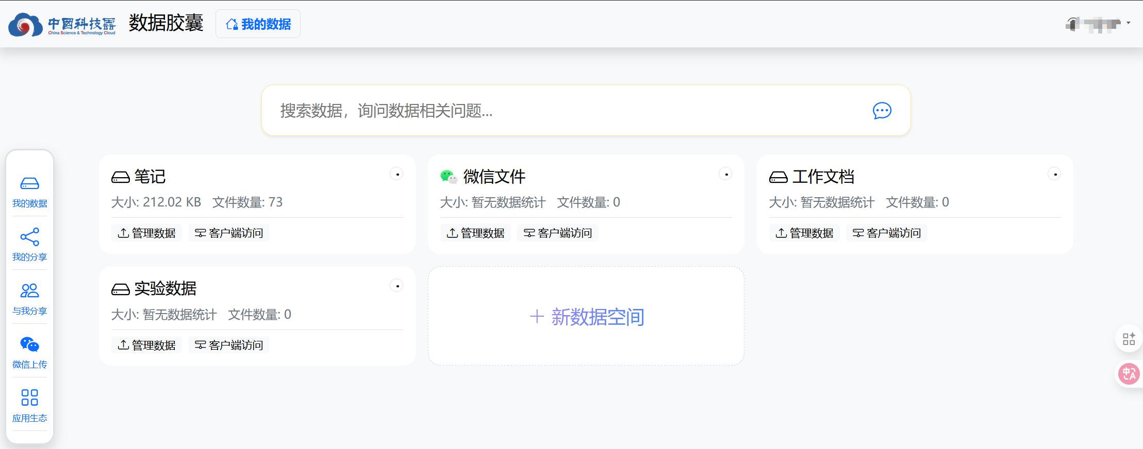This screenshot has width=1143, height=449.
Task: Open 微信上传 in the sidebar
Action: pos(29,353)
